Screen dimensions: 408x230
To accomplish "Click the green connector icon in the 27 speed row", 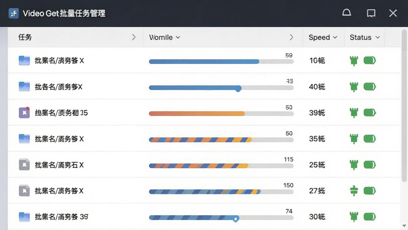I will (354, 190).
